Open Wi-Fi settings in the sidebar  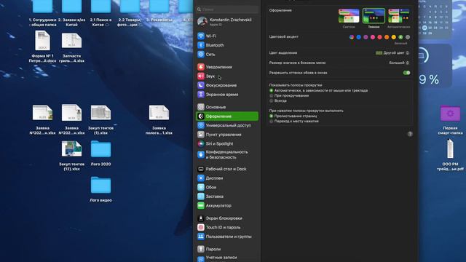coord(227,36)
